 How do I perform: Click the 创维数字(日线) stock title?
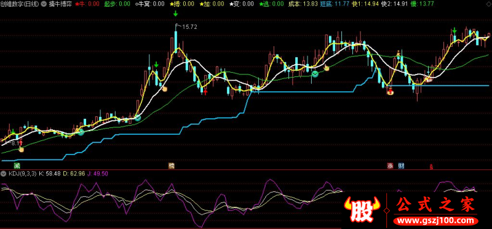[20, 4]
